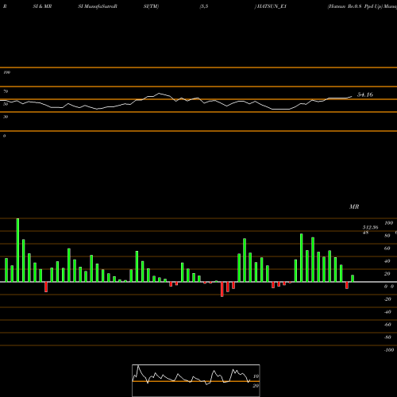397x397 pixels.
Task: Click the -100 axis label
Action: (389, 350)
